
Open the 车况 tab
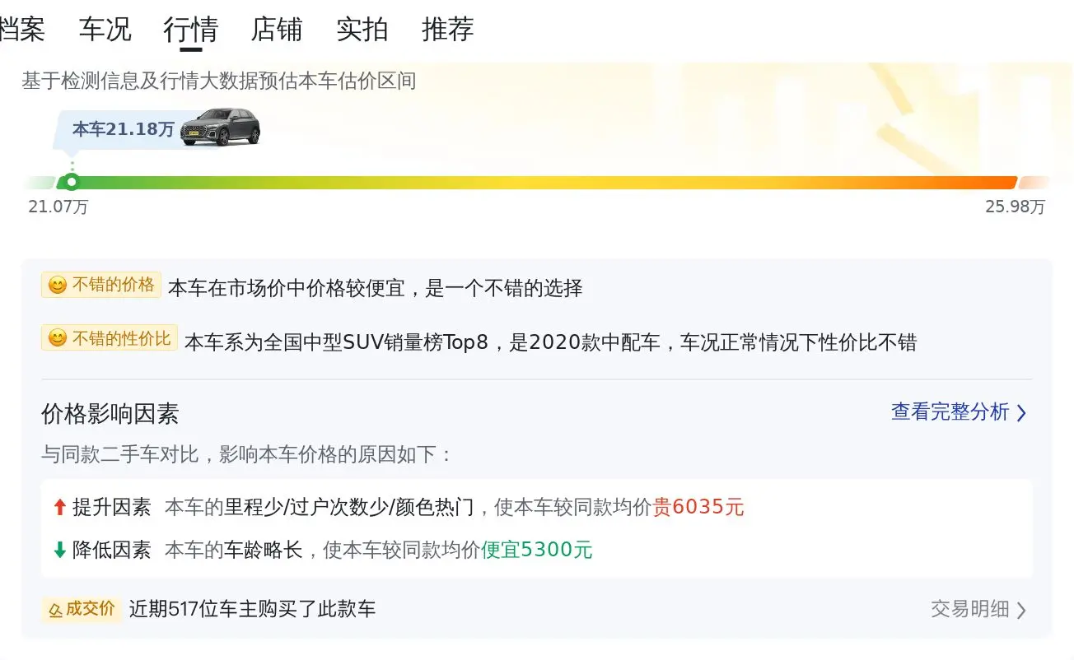coord(105,29)
